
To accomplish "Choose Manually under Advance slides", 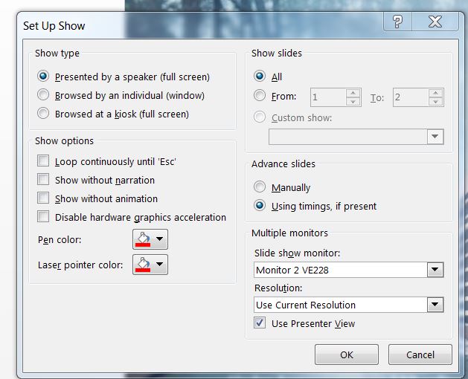I will pyautogui.click(x=260, y=187).
